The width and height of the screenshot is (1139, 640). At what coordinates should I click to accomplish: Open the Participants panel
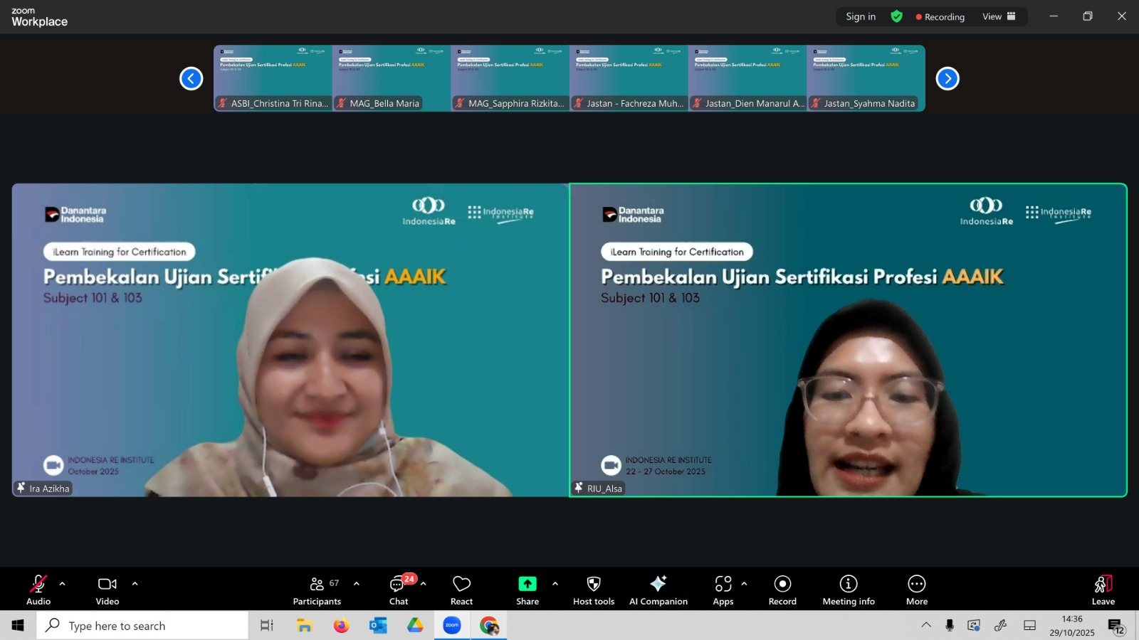[x=317, y=590]
